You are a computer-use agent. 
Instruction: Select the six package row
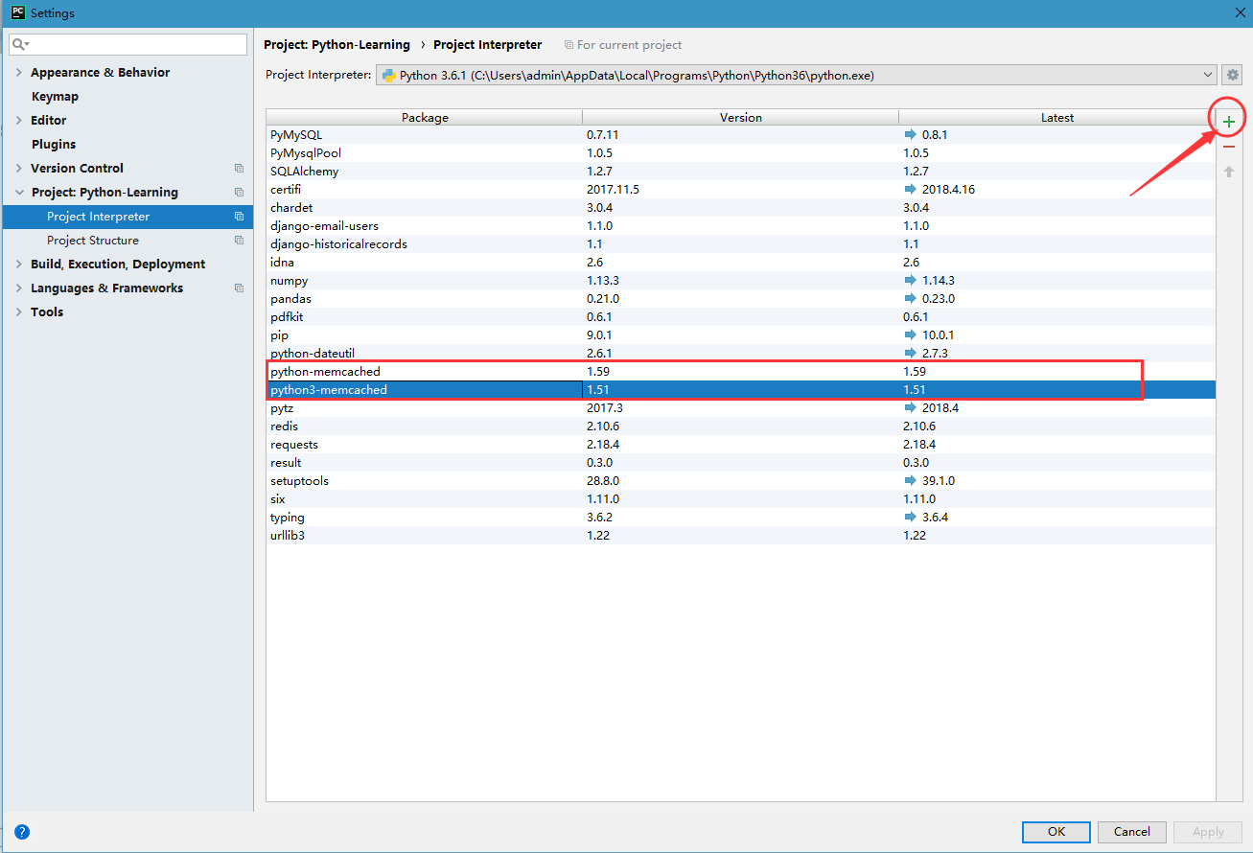click(x=741, y=499)
